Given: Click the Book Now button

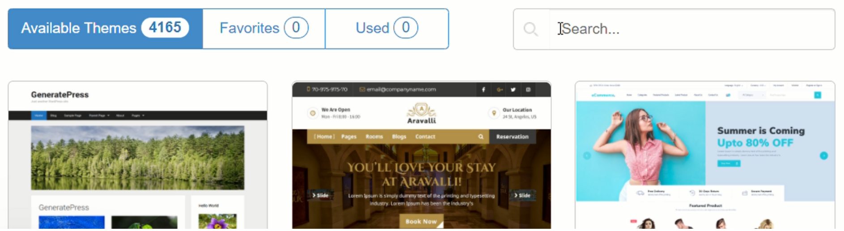Looking at the screenshot, I should click(421, 222).
